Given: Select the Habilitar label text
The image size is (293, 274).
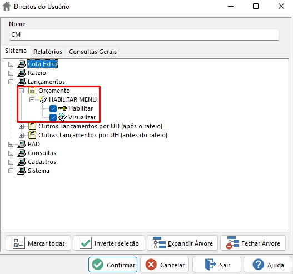Looking at the screenshot, I should tap(81, 108).
